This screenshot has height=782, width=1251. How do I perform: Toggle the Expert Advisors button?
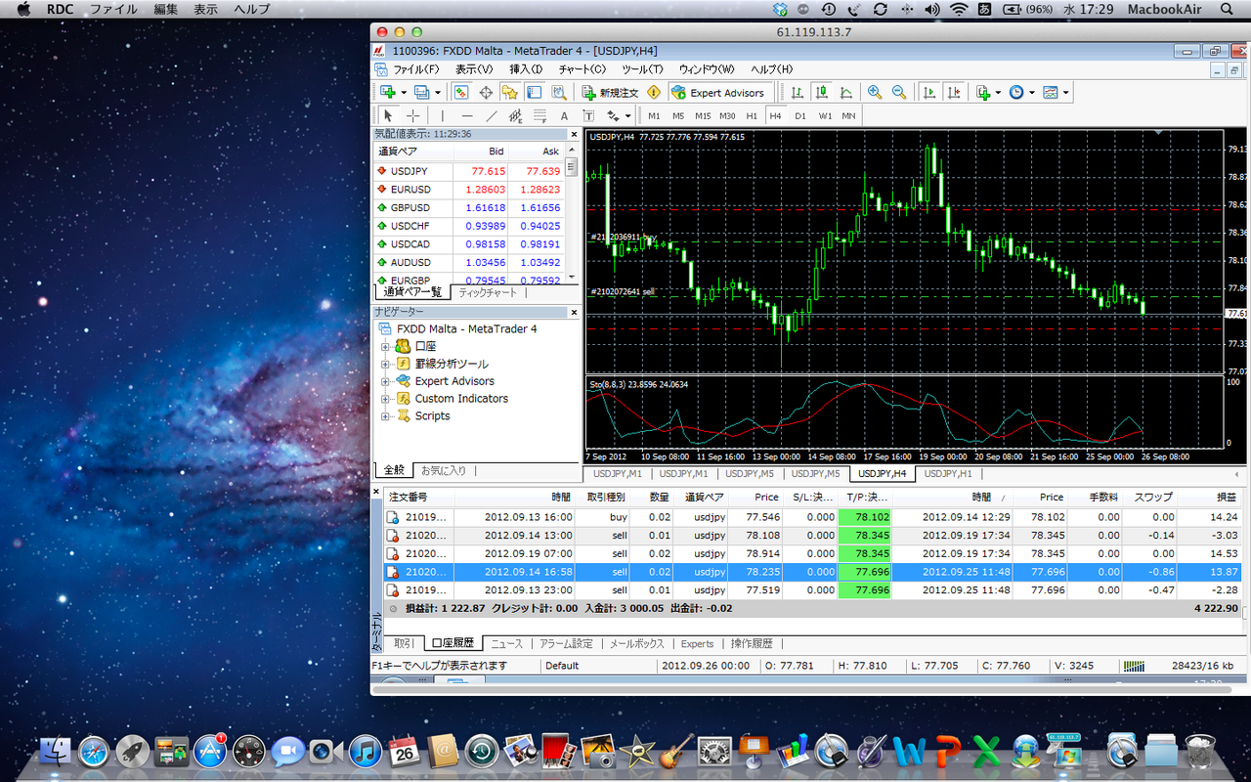(x=718, y=92)
